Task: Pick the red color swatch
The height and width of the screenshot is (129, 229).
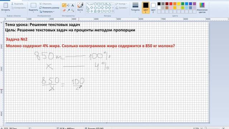Action: (171, 4)
